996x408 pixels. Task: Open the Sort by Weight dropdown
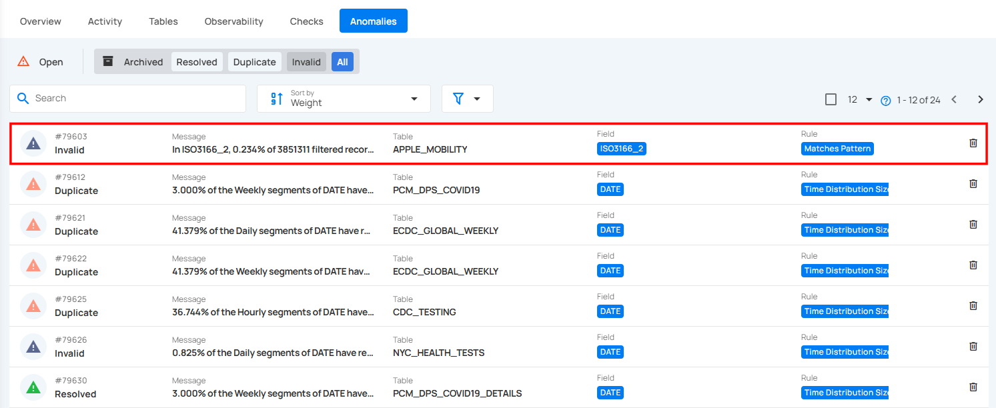click(344, 99)
